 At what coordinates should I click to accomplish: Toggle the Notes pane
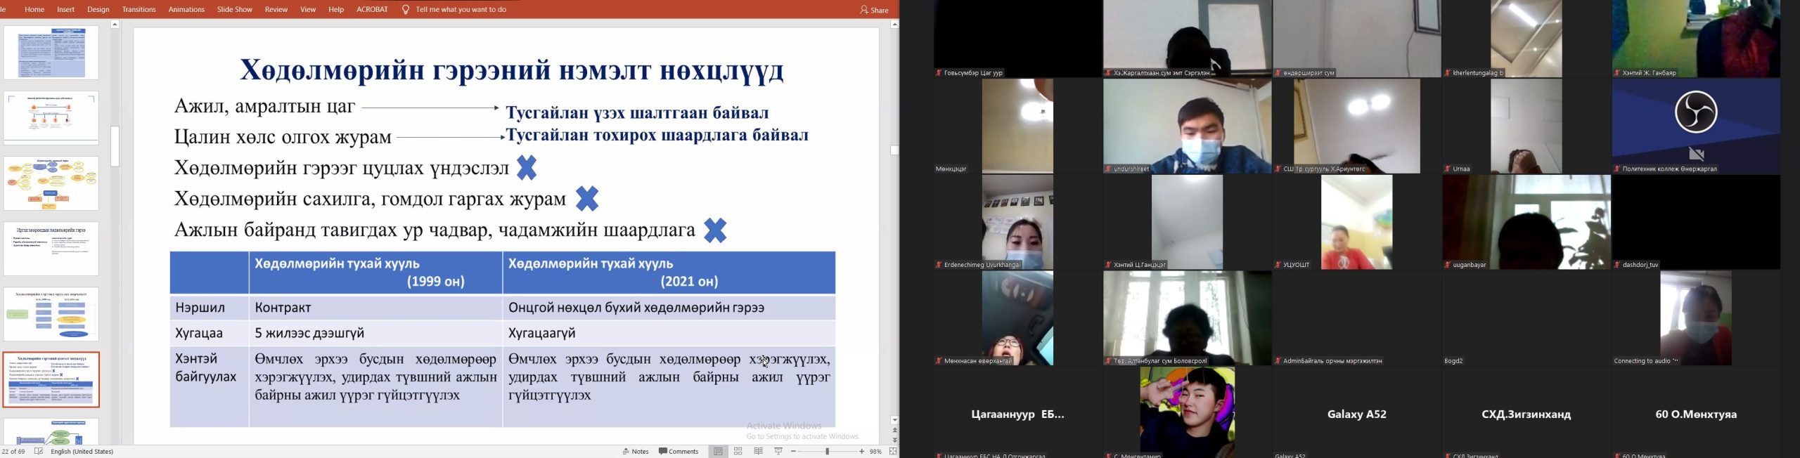636,452
